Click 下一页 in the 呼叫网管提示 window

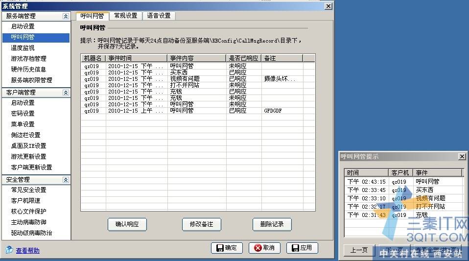pyautogui.click(x=393, y=250)
